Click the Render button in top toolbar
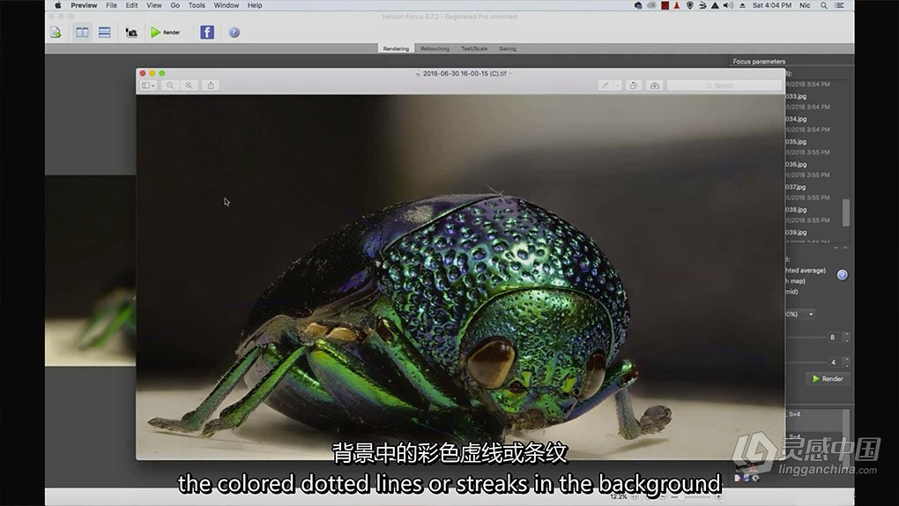The width and height of the screenshot is (899, 506). 165,33
